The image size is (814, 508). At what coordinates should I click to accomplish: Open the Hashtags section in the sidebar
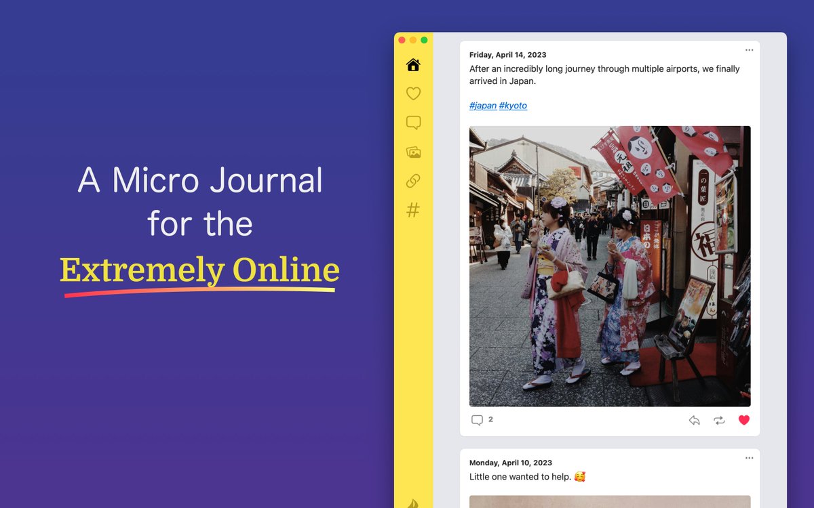(x=413, y=211)
